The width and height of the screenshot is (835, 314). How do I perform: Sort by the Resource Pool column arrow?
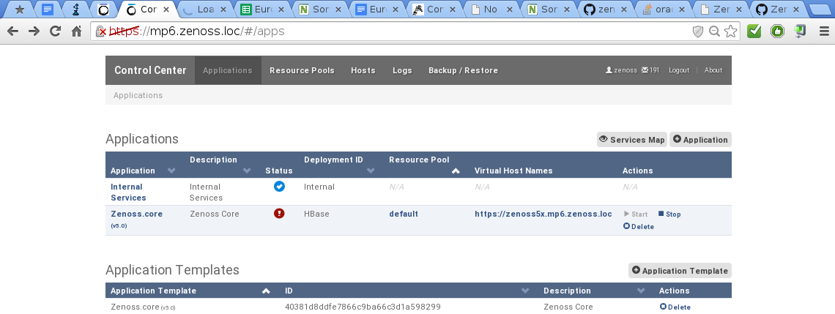point(456,171)
